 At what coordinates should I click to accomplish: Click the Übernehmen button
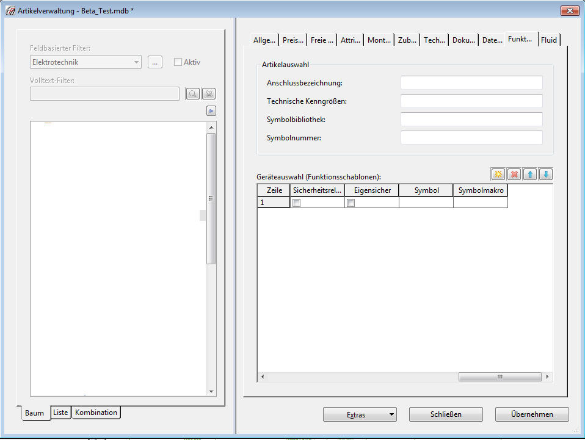point(532,414)
